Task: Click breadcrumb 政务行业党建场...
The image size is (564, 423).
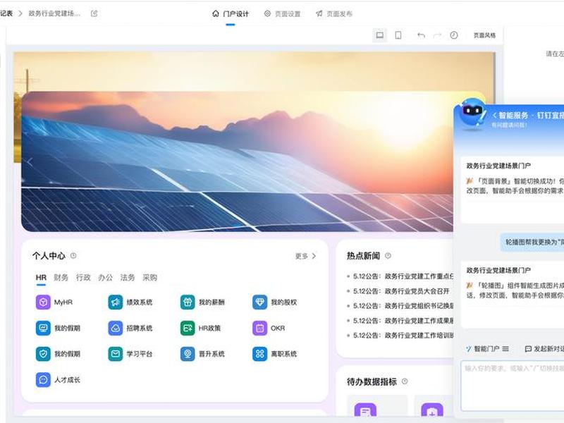Action: coord(54,13)
